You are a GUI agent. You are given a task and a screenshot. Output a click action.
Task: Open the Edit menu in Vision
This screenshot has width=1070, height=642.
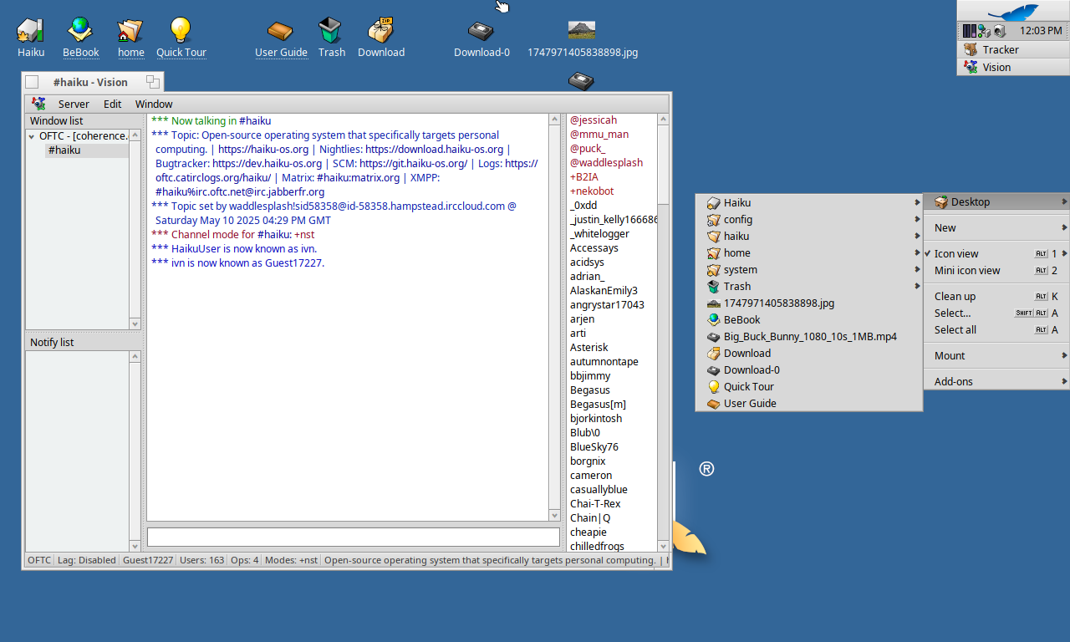click(113, 104)
